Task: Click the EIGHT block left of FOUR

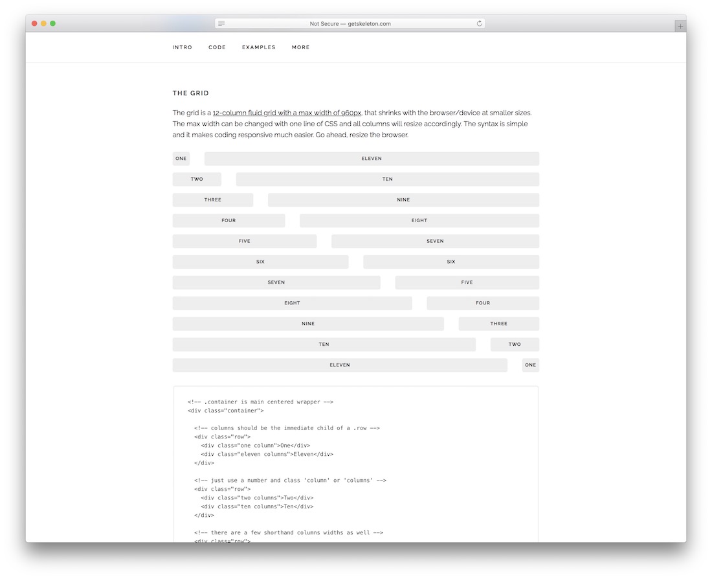Action: tap(292, 303)
